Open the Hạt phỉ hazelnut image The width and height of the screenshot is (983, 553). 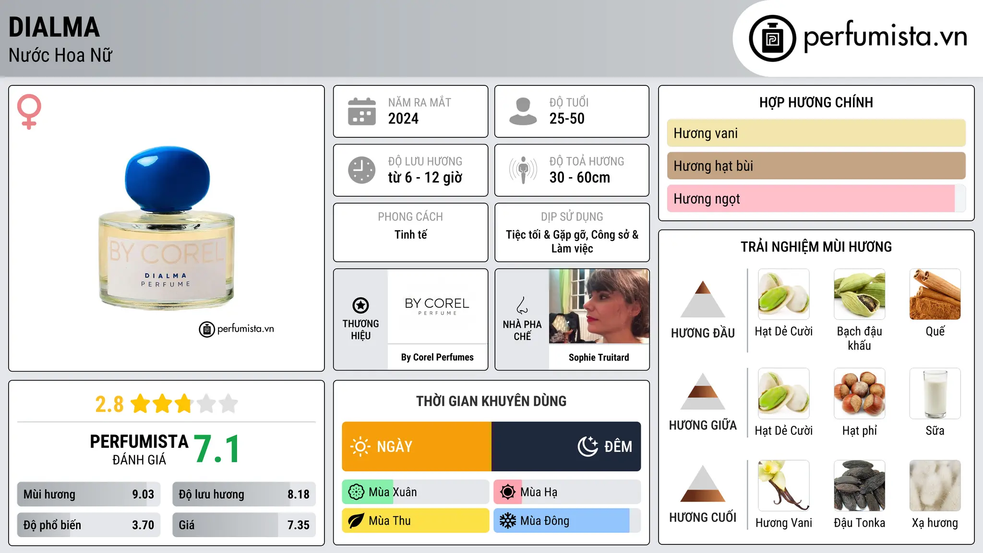(x=860, y=393)
